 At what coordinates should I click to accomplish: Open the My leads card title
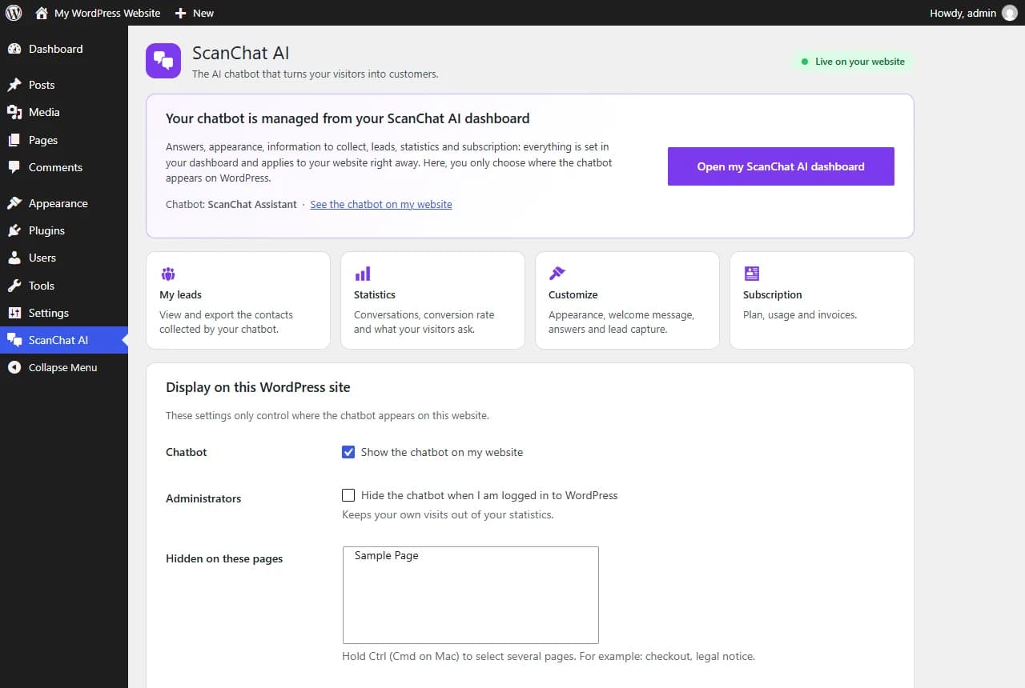(180, 294)
